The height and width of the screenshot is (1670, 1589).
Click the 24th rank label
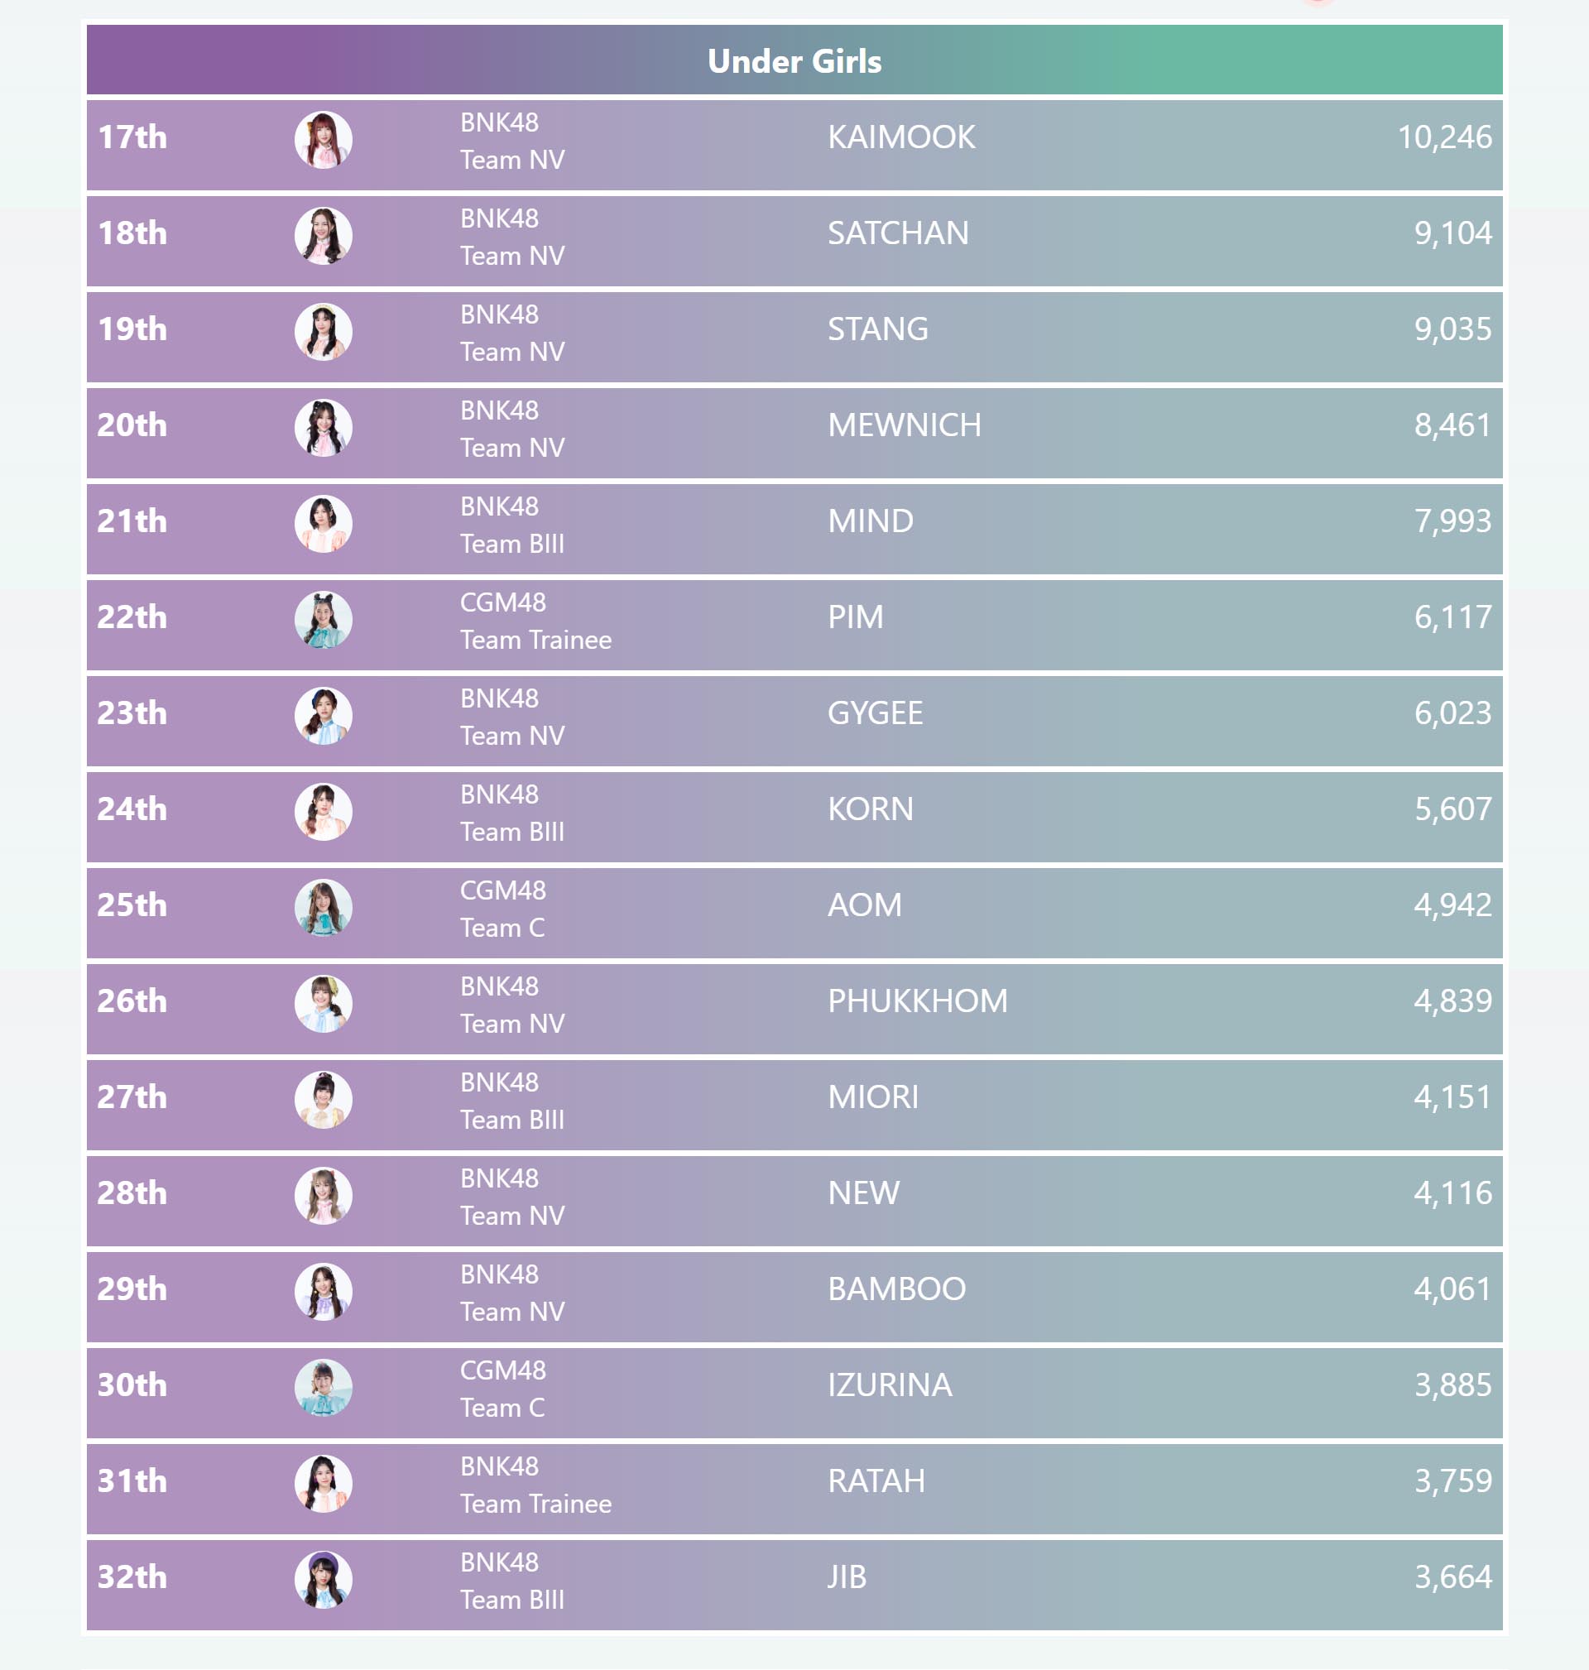pos(132,809)
